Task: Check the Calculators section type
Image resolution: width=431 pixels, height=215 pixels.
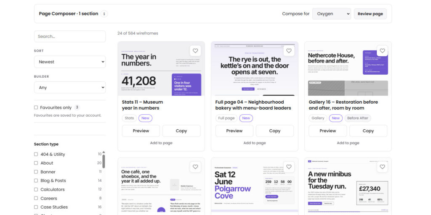Action: click(x=36, y=189)
